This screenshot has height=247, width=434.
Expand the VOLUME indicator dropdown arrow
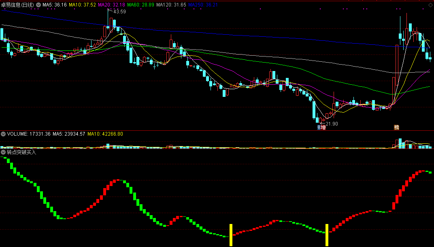pyautogui.click(x=3, y=134)
